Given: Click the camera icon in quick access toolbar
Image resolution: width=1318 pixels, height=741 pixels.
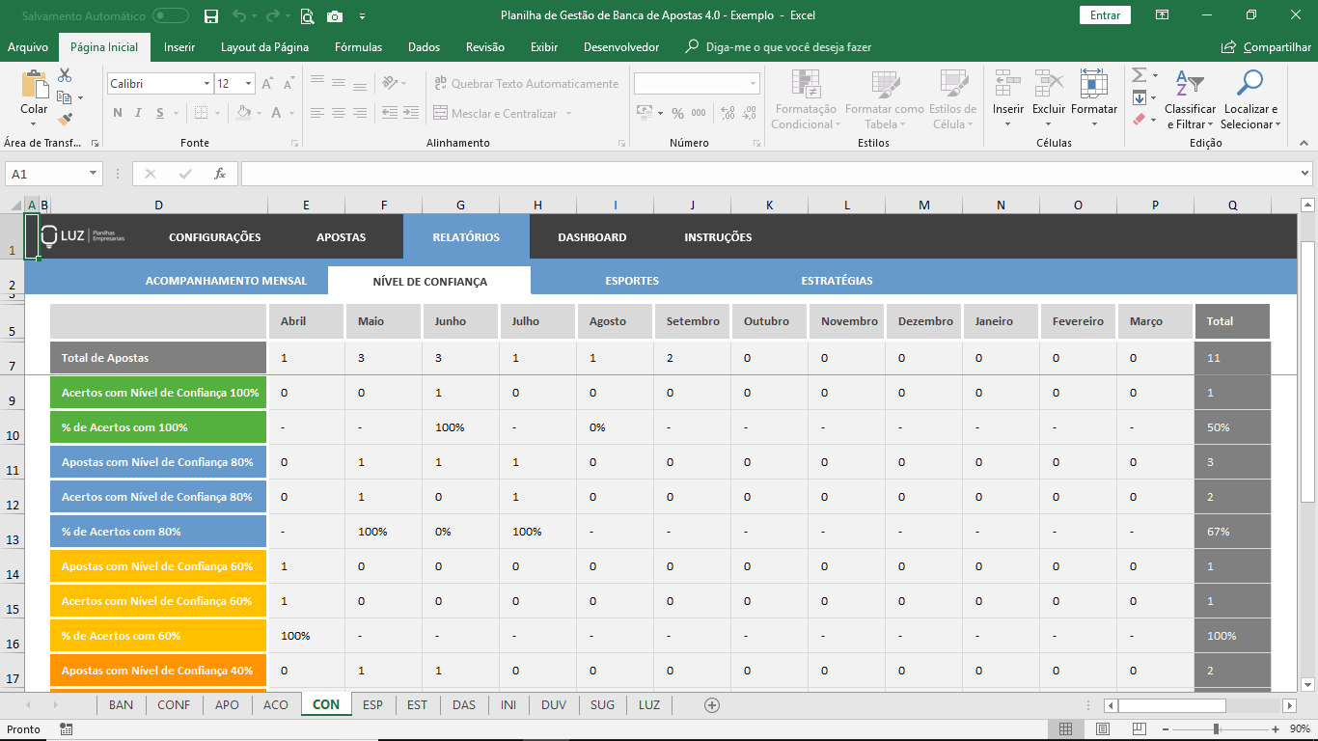Looking at the screenshot, I should 335,15.
